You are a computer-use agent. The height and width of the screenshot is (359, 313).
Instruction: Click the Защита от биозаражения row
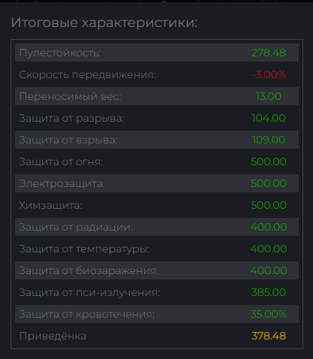157,270
